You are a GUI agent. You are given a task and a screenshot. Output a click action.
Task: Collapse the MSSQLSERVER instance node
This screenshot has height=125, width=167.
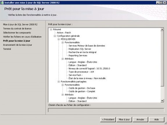tap(59, 39)
